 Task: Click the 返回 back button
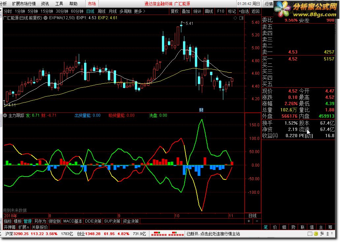(255, 11)
